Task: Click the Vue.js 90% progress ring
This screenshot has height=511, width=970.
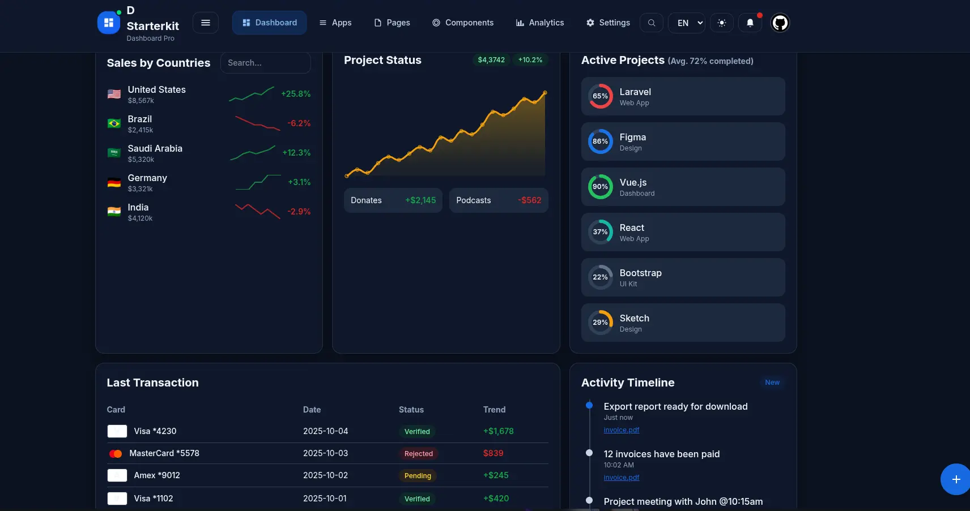Action: click(x=600, y=187)
